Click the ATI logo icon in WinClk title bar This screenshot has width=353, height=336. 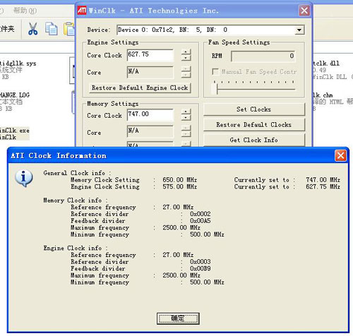pos(82,11)
